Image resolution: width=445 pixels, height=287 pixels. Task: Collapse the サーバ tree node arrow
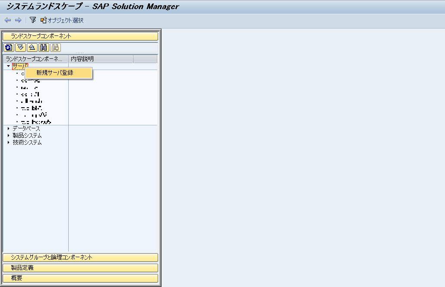[x=9, y=66]
